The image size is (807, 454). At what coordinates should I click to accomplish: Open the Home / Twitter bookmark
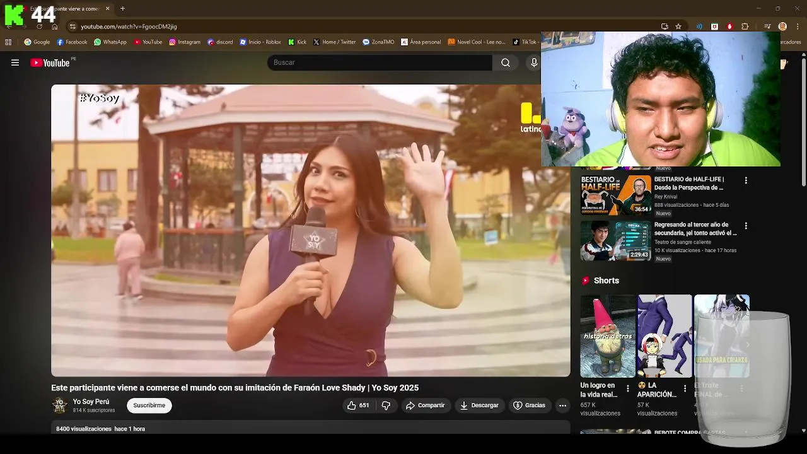tap(335, 42)
